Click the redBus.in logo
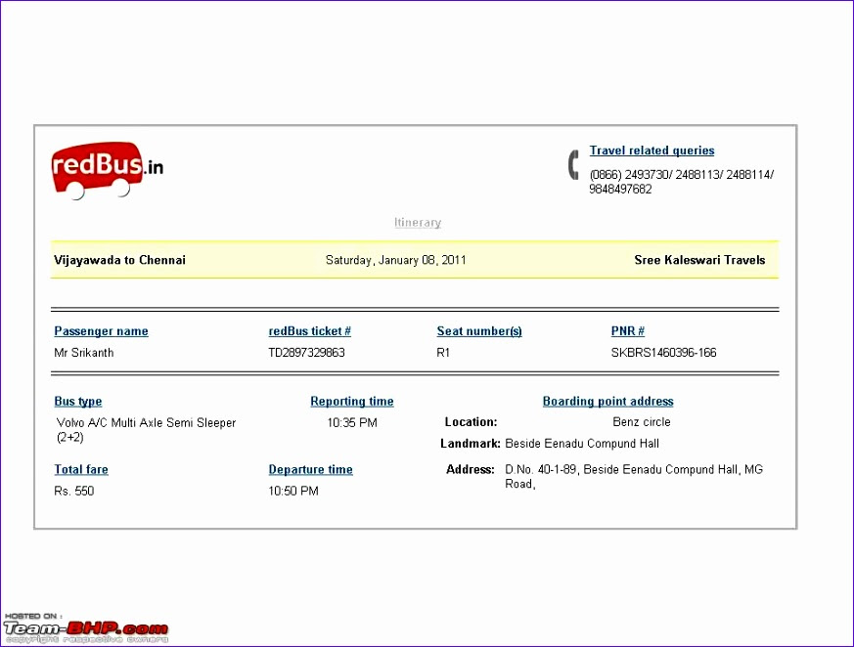 click(x=108, y=170)
